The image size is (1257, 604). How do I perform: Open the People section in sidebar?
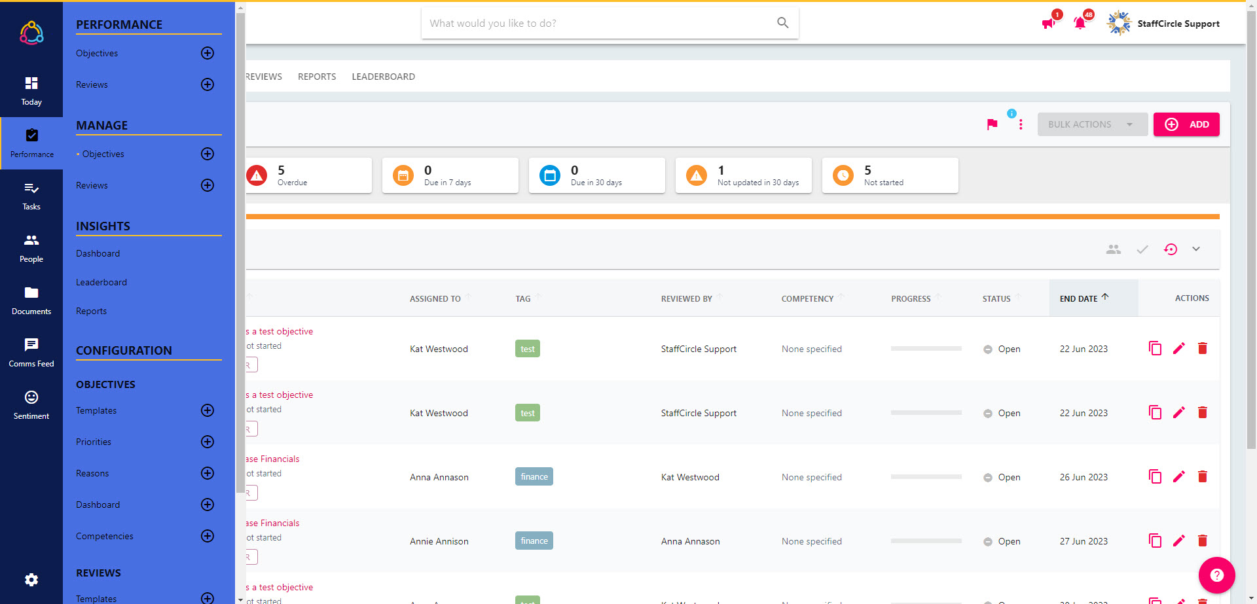coord(31,248)
